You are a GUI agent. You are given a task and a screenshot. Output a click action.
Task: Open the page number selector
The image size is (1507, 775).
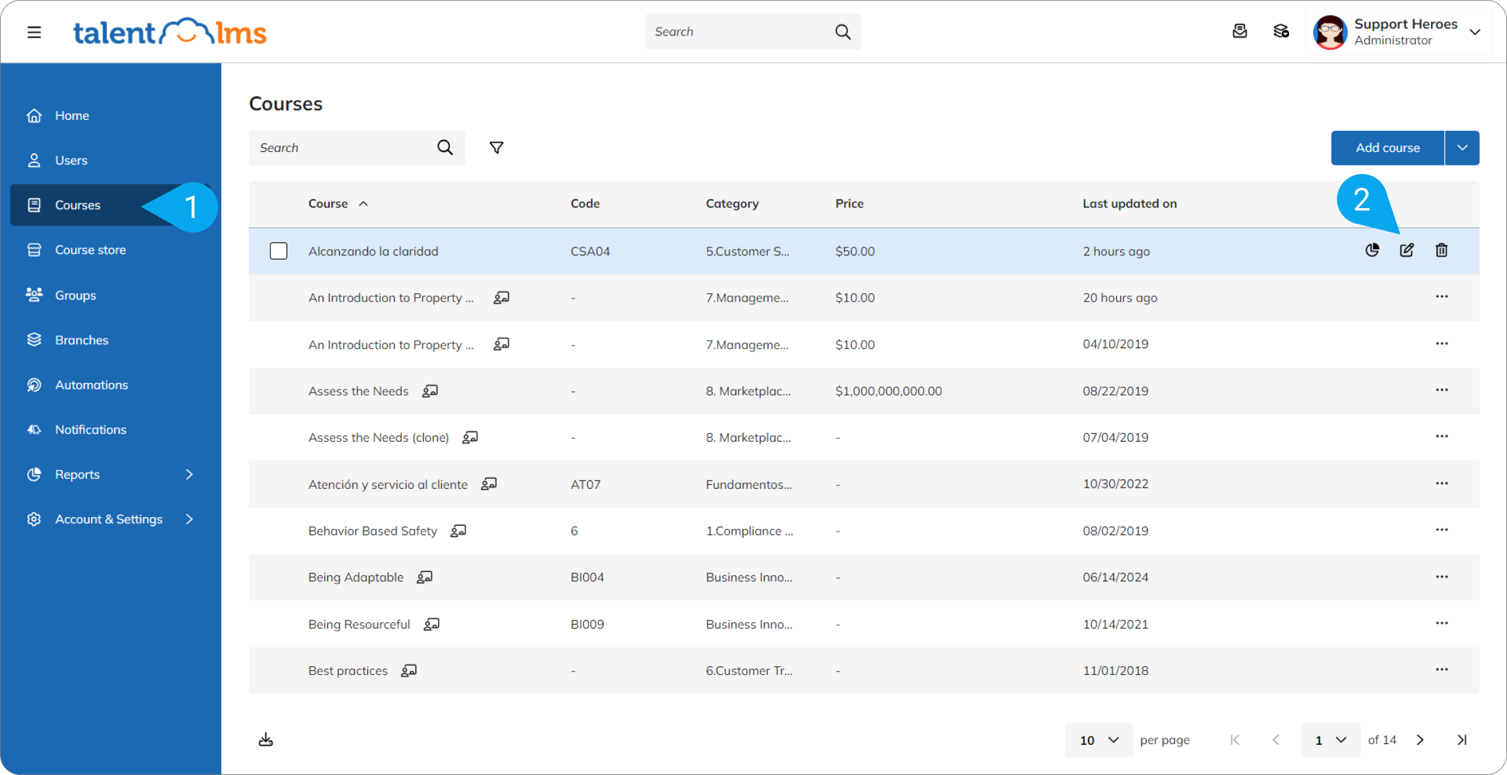[x=1330, y=740]
